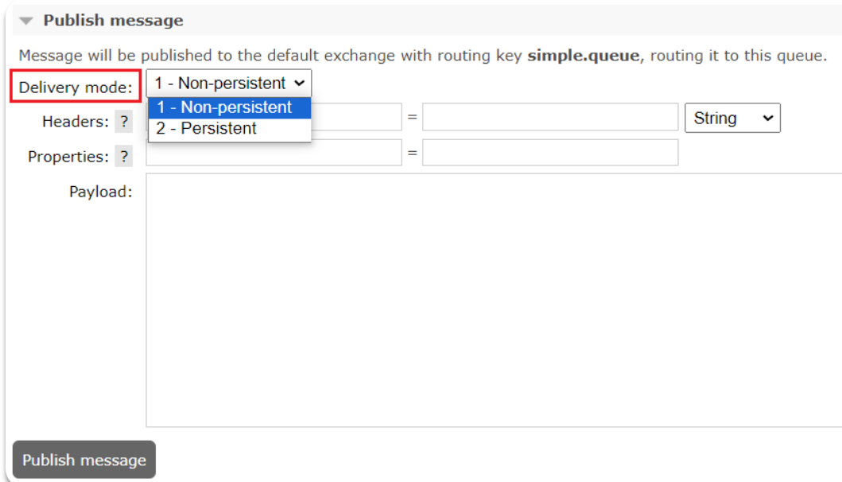This screenshot has width=842, height=482.
Task: Open the Properties question mark help
Action: 123,157
